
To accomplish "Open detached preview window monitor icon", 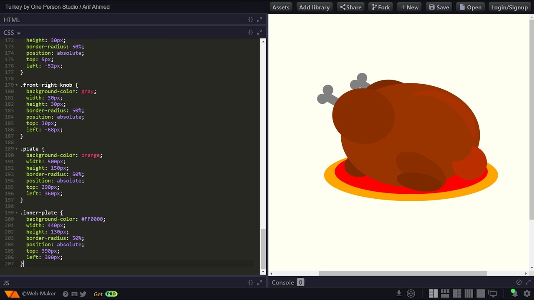I will pyautogui.click(x=493, y=293).
